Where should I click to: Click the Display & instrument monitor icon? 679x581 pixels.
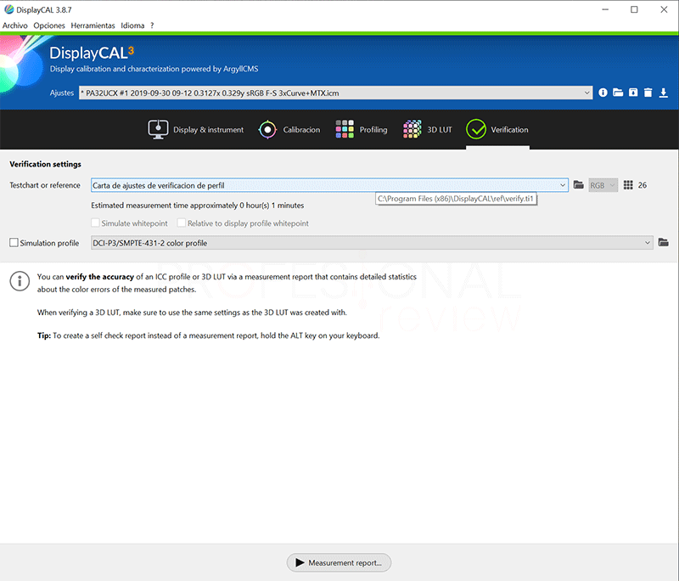[158, 130]
